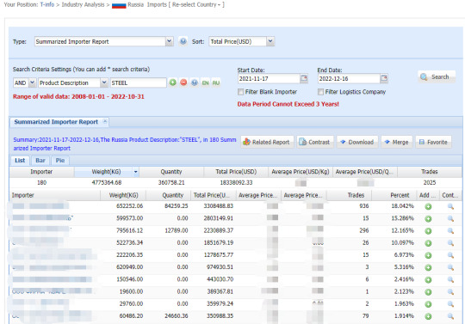Viewport: 465px width, 324px height.
Task: Click the Favorite button
Action: tap(433, 142)
